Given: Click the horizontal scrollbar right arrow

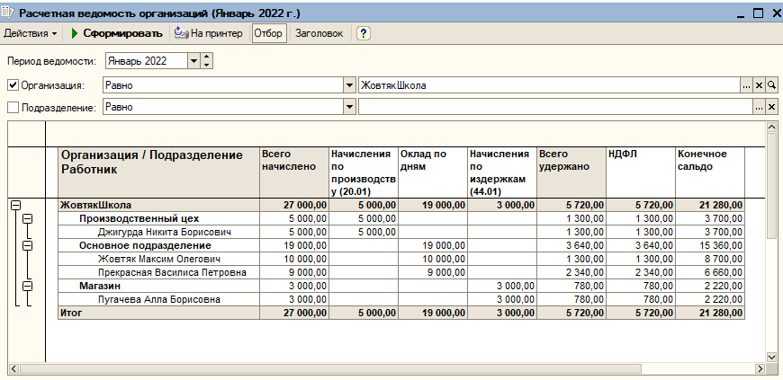Looking at the screenshot, I should point(760,368).
